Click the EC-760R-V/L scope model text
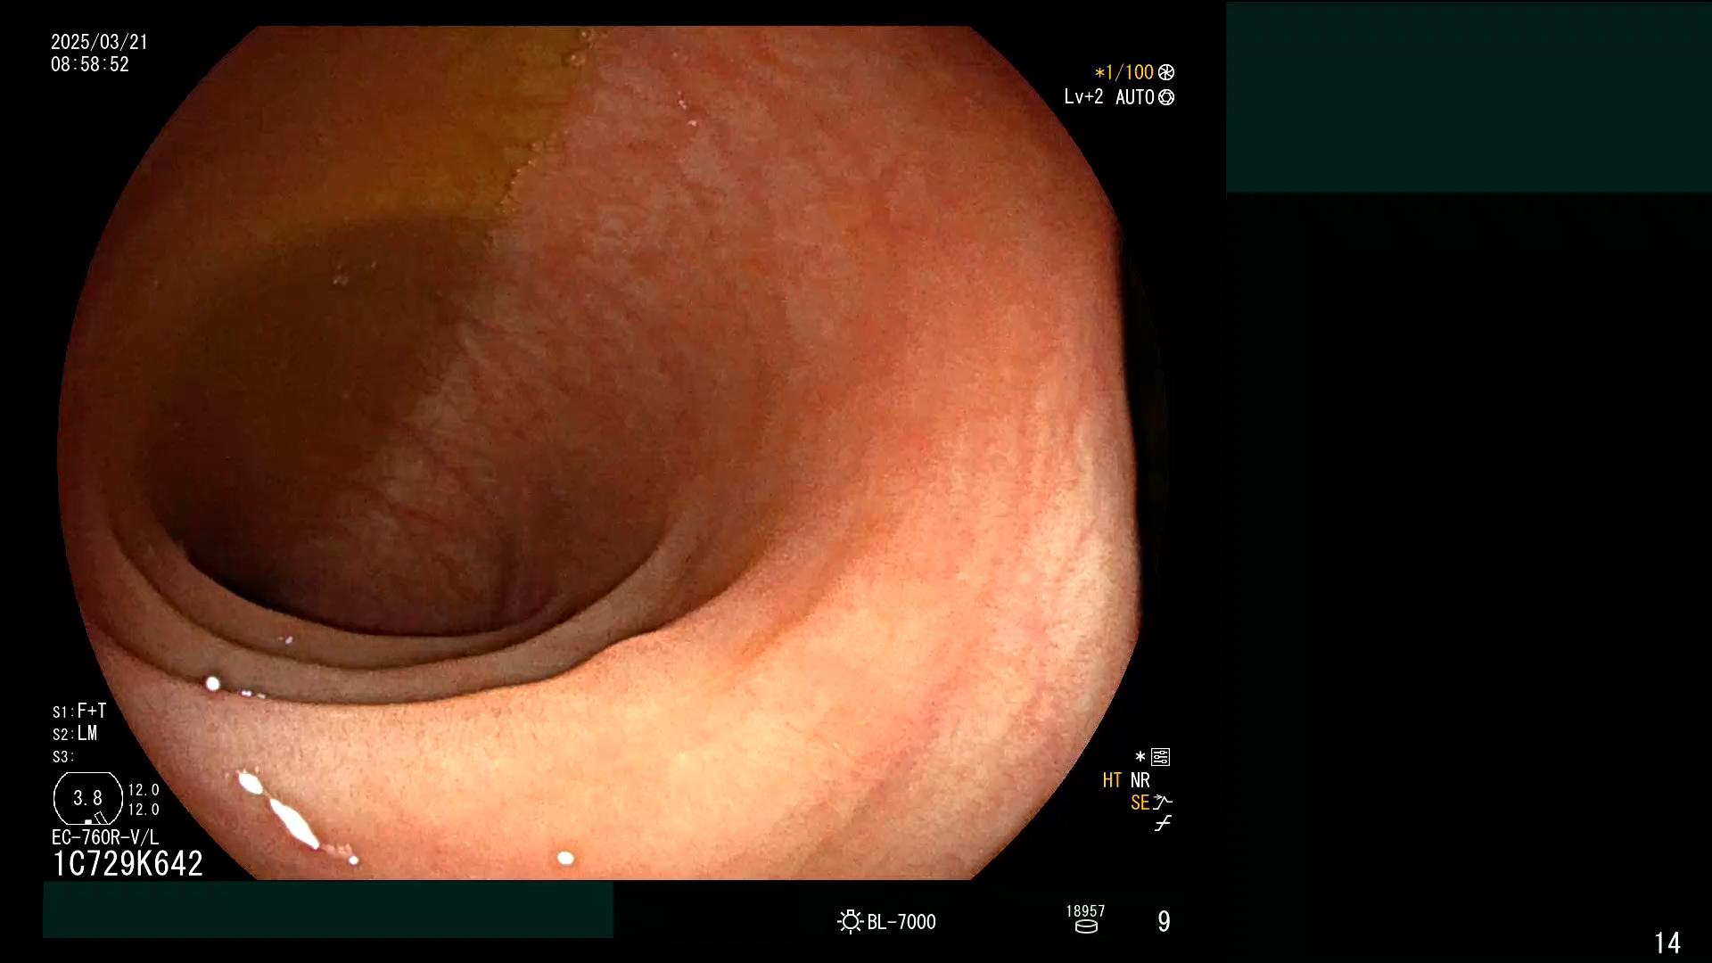 click(x=105, y=837)
